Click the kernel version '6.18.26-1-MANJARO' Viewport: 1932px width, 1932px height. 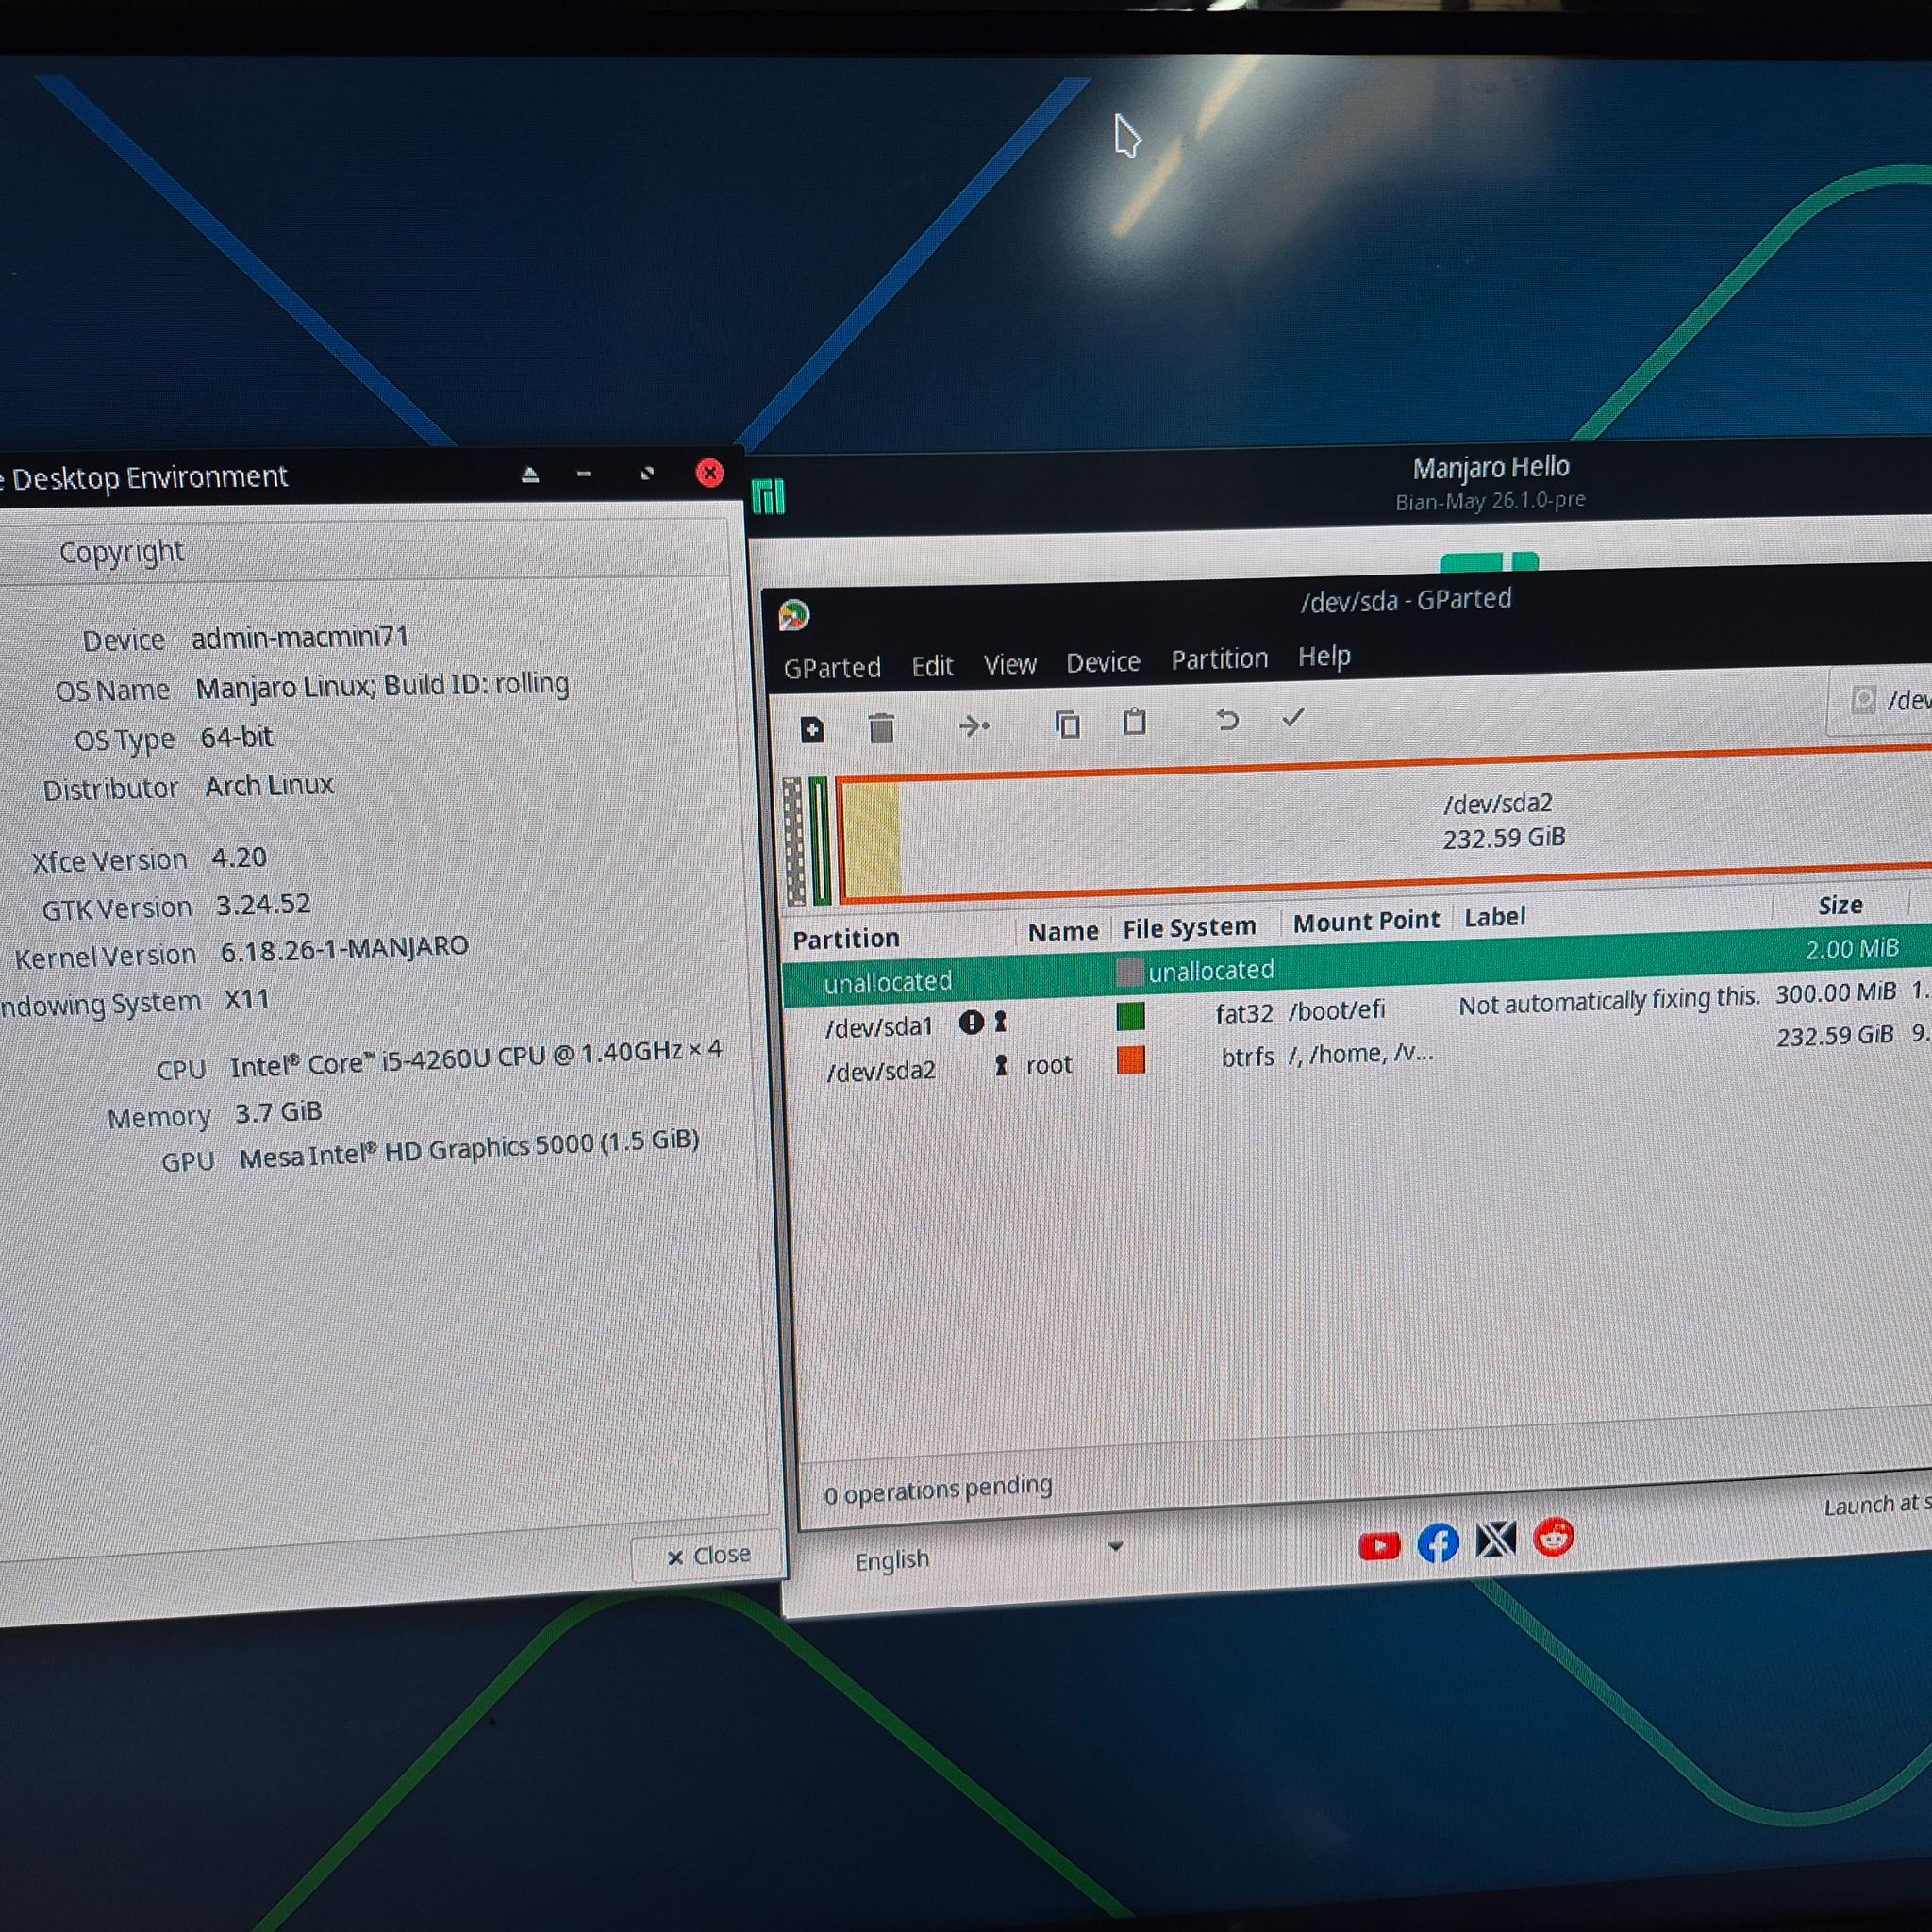coord(344,948)
